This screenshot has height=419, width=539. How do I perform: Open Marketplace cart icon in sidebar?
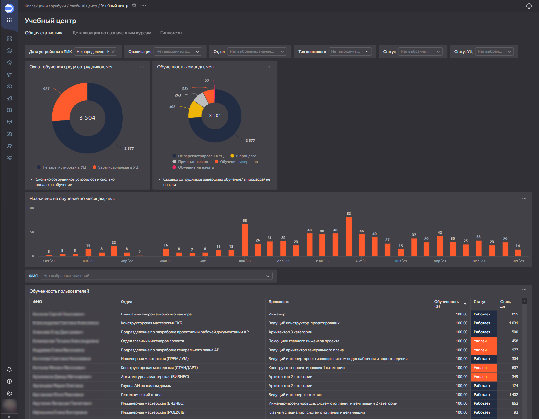point(9,146)
